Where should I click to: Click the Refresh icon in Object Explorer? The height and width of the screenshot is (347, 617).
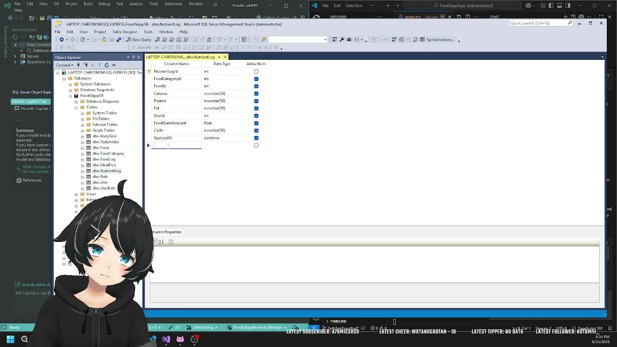(x=107, y=65)
